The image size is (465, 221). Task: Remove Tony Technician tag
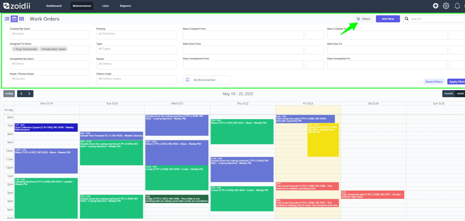(14, 49)
